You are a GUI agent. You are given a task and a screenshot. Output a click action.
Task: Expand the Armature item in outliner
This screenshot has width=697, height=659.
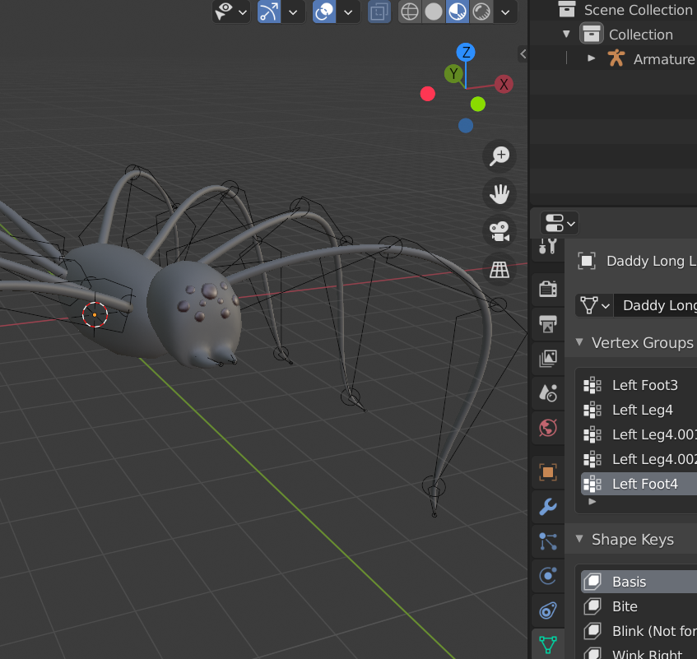[591, 58]
